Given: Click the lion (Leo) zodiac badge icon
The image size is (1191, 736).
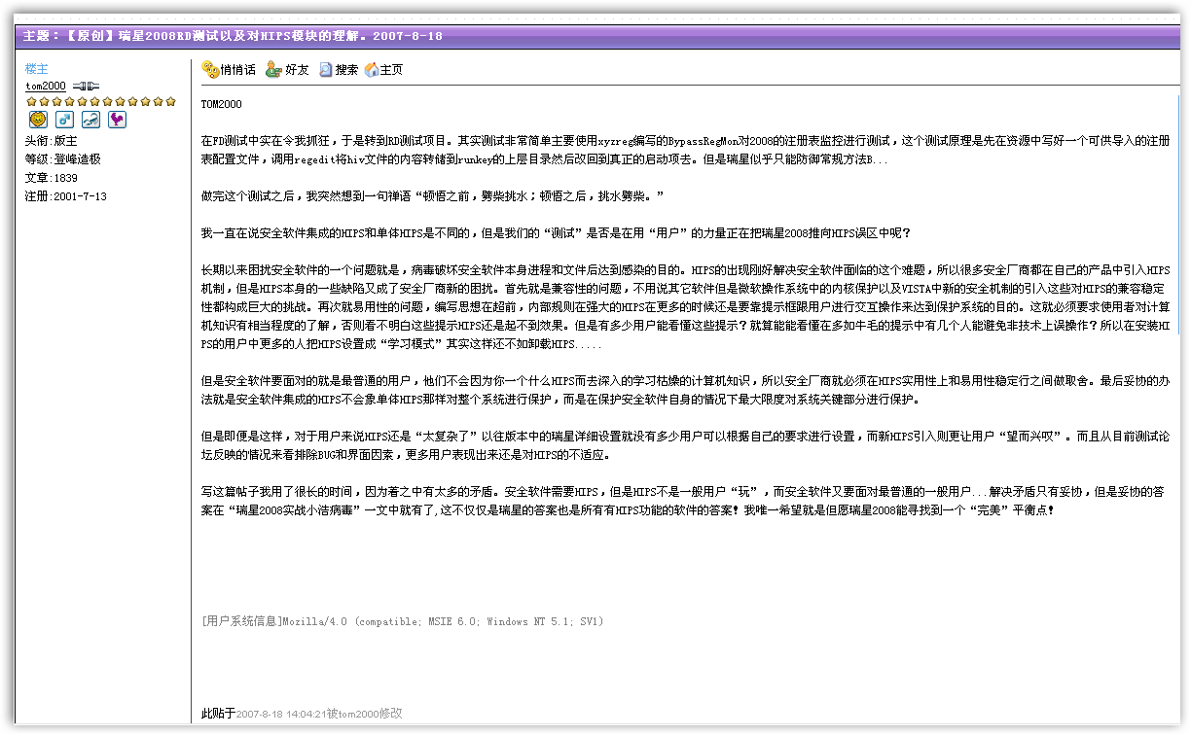Looking at the screenshot, I should click(38, 120).
